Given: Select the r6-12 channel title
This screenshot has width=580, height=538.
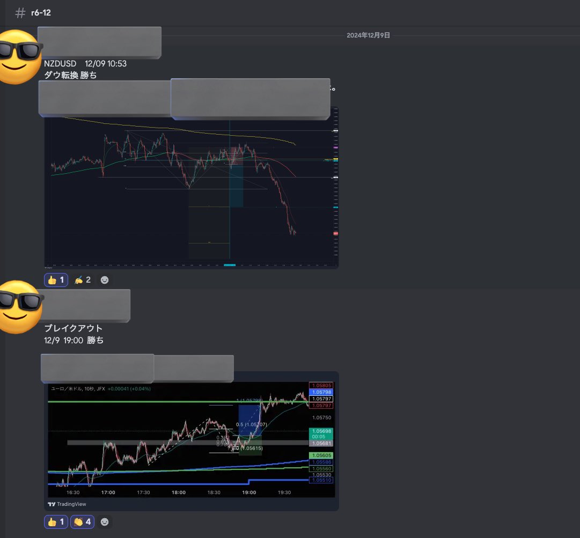Looking at the screenshot, I should pos(41,13).
